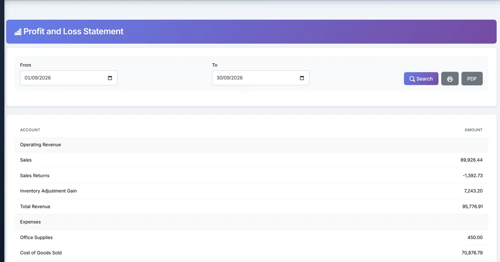The height and width of the screenshot is (262, 500).
Task: Click the Search button
Action: [x=421, y=79]
